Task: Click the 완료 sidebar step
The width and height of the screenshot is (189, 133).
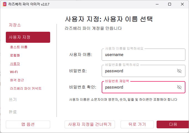Action: (x=13, y=112)
